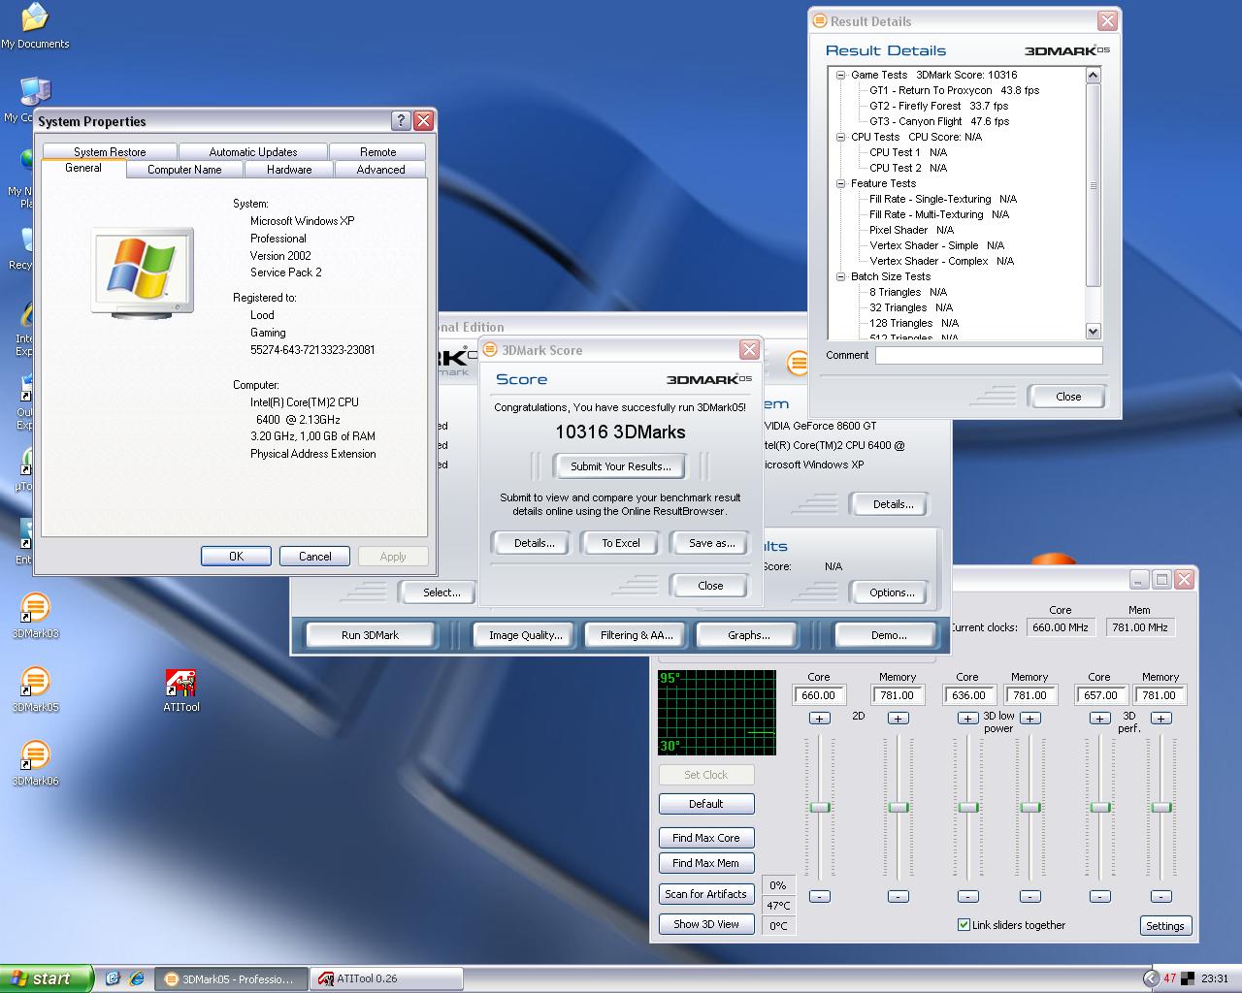Image resolution: width=1242 pixels, height=993 pixels.
Task: Click Submit Your Results button
Action: tap(621, 466)
